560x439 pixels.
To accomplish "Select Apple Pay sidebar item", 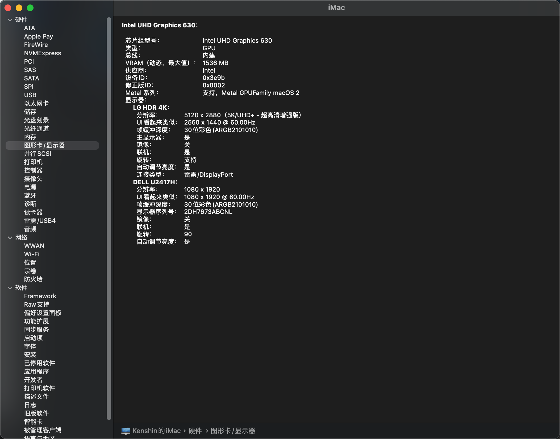I will [x=38, y=37].
